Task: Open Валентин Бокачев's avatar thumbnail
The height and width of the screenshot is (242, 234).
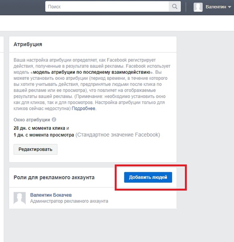Action: click(20, 198)
